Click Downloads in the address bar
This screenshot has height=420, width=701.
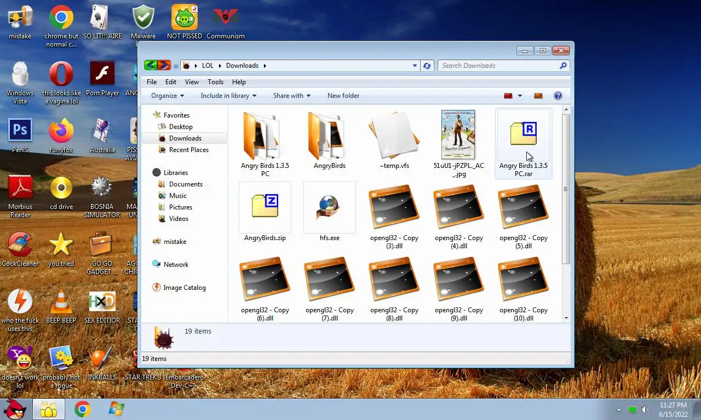click(242, 66)
